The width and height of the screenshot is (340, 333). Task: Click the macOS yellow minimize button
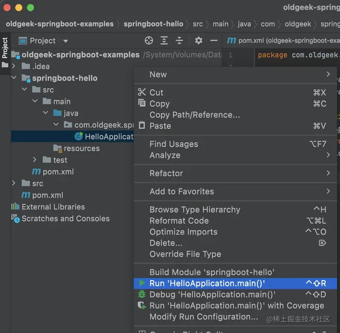[x=18, y=8]
